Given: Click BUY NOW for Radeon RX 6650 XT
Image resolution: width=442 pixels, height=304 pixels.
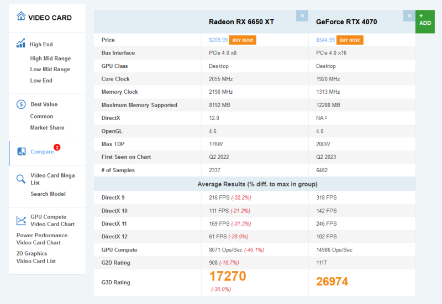Looking at the screenshot, I should pos(243,40).
